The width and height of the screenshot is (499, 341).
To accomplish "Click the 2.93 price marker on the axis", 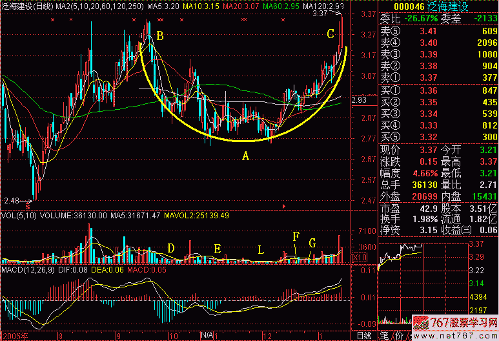I will pyautogui.click(x=360, y=100).
